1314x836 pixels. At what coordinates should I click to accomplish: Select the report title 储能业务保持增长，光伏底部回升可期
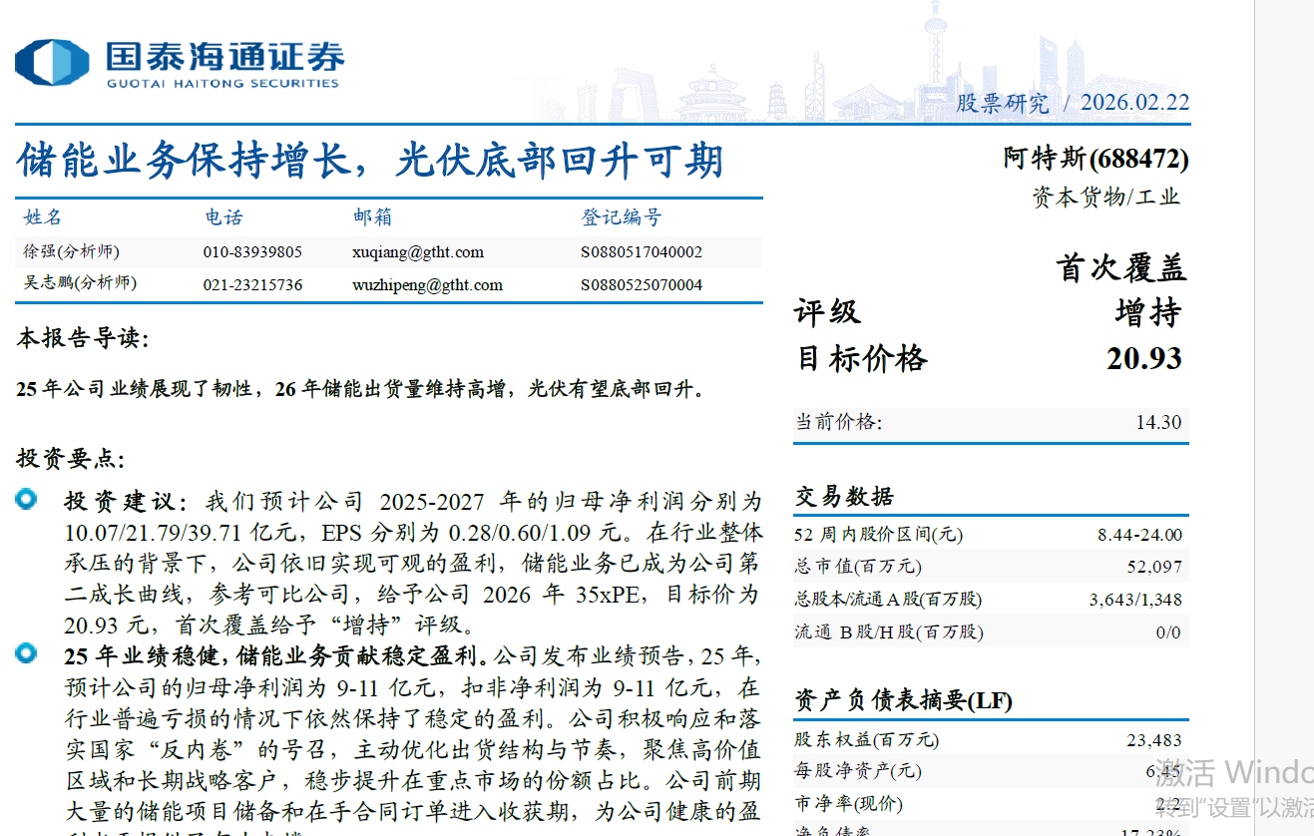[370, 161]
